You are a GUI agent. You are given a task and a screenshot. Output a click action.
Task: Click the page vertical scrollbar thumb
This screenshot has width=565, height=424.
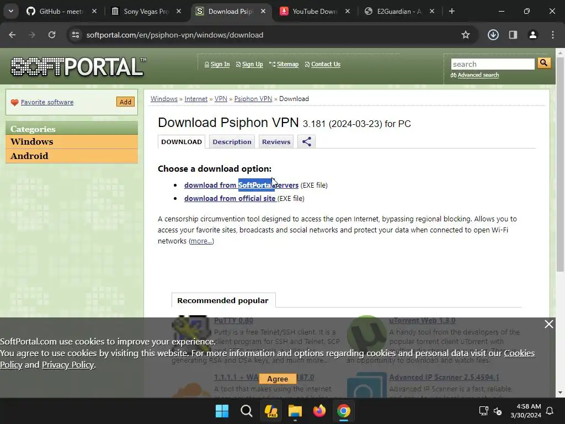pos(560,164)
